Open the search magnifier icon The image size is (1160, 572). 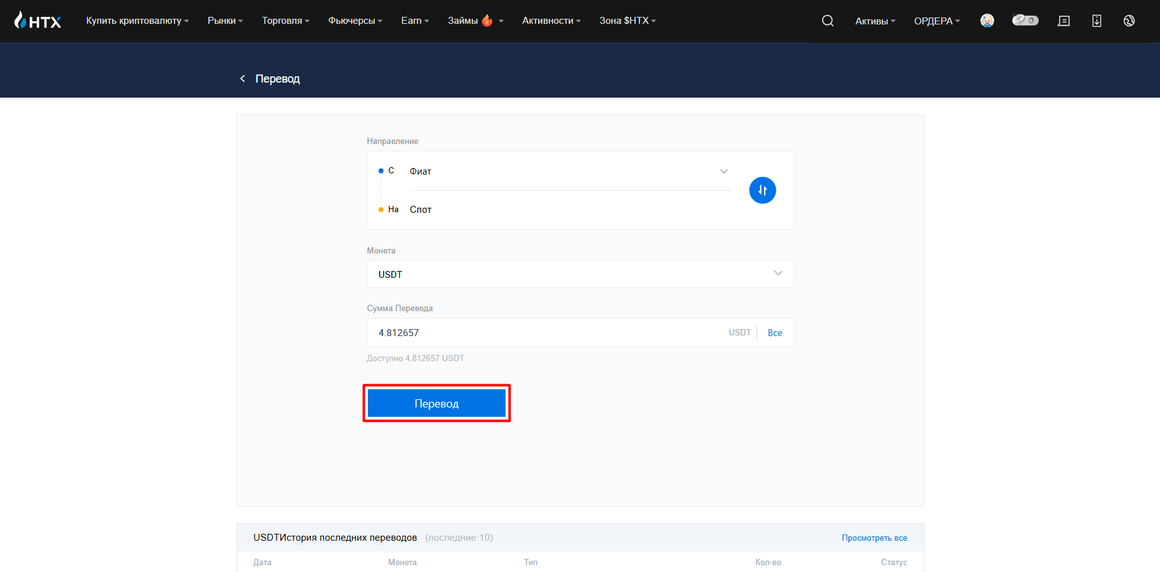coord(828,21)
